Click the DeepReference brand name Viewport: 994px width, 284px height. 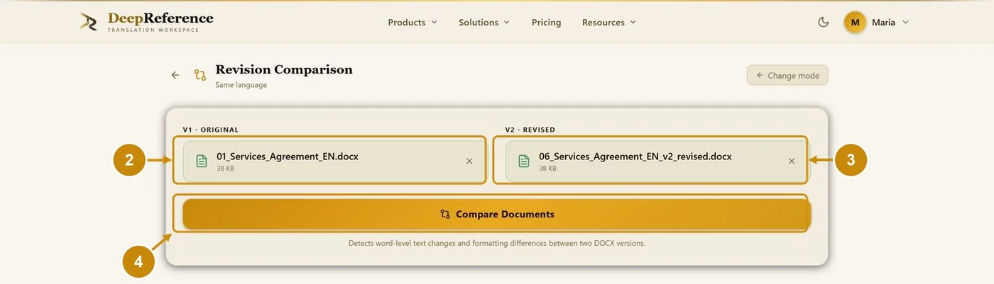coord(160,18)
